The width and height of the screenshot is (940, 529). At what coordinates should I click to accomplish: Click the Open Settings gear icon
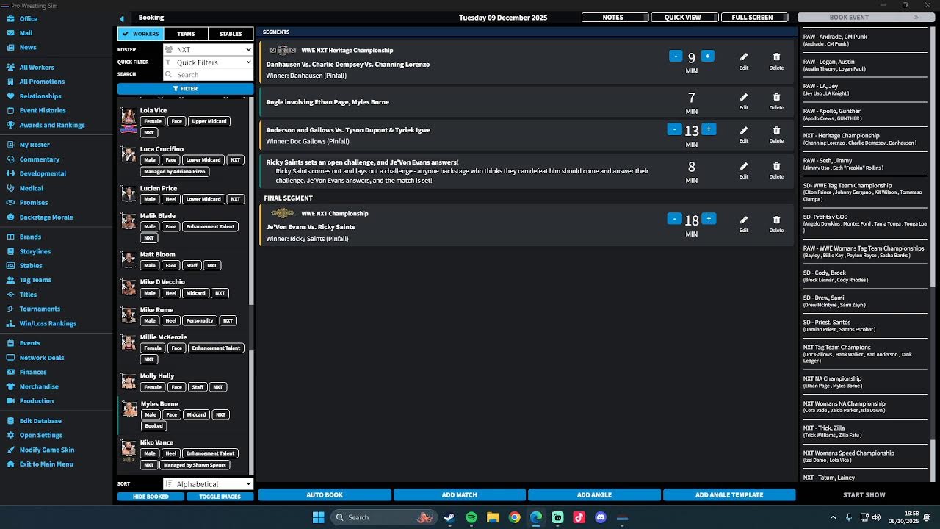(11, 436)
